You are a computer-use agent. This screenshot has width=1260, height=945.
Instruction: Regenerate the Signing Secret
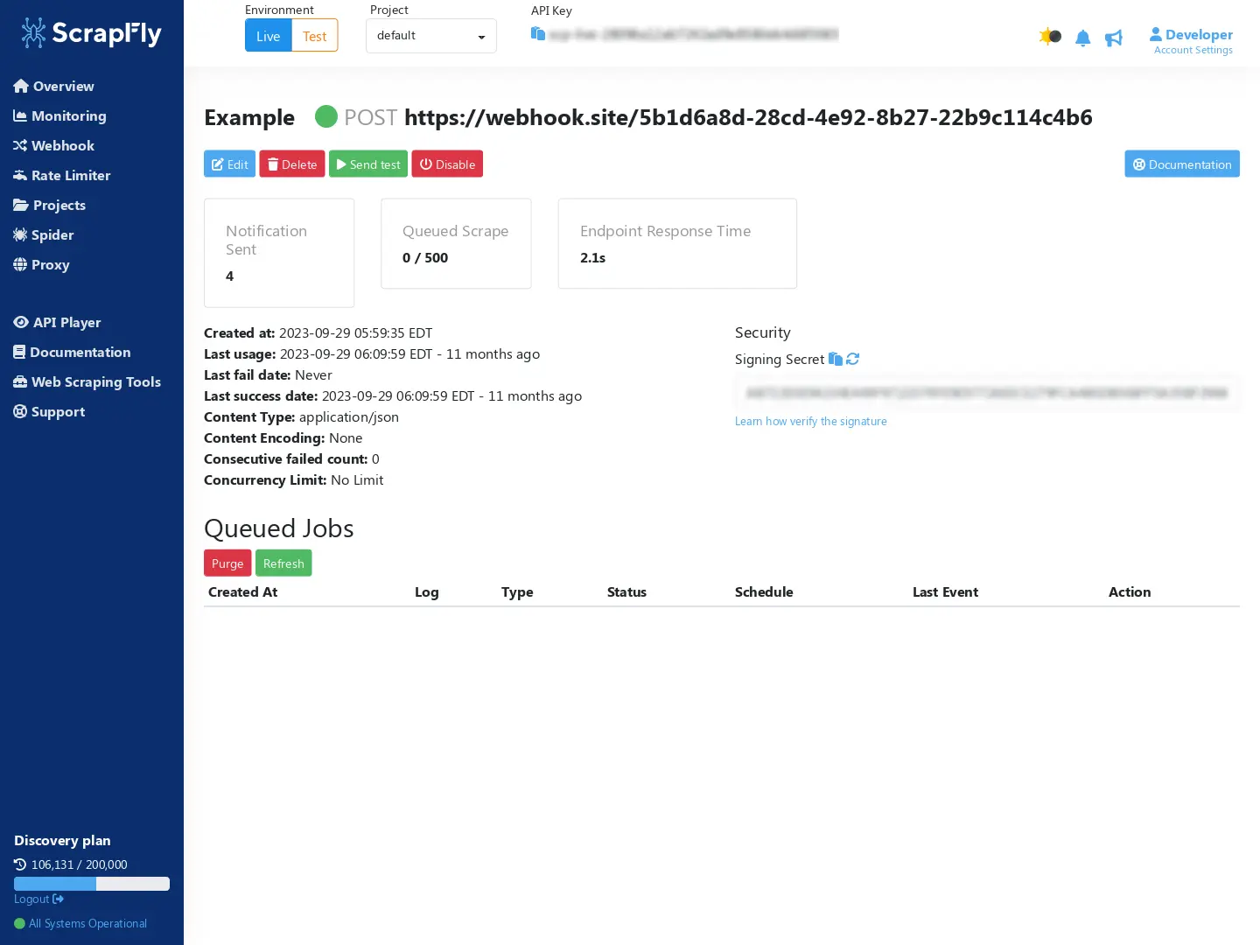click(853, 359)
